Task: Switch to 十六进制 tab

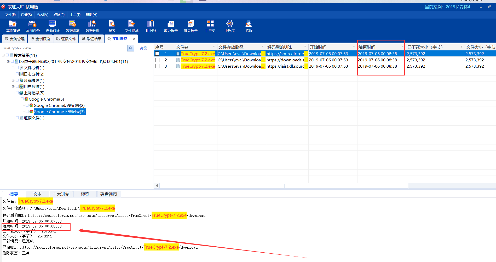Action: pyautogui.click(x=61, y=194)
